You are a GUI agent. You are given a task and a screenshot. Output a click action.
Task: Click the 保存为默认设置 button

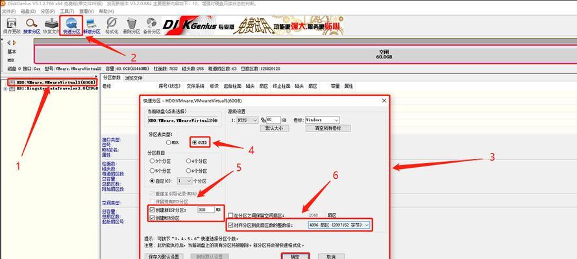164,256
